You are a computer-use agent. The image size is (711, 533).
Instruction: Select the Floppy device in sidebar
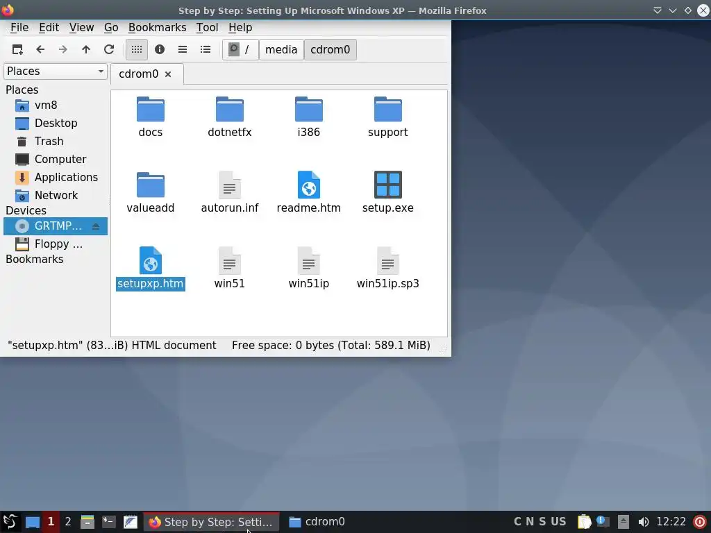56,244
